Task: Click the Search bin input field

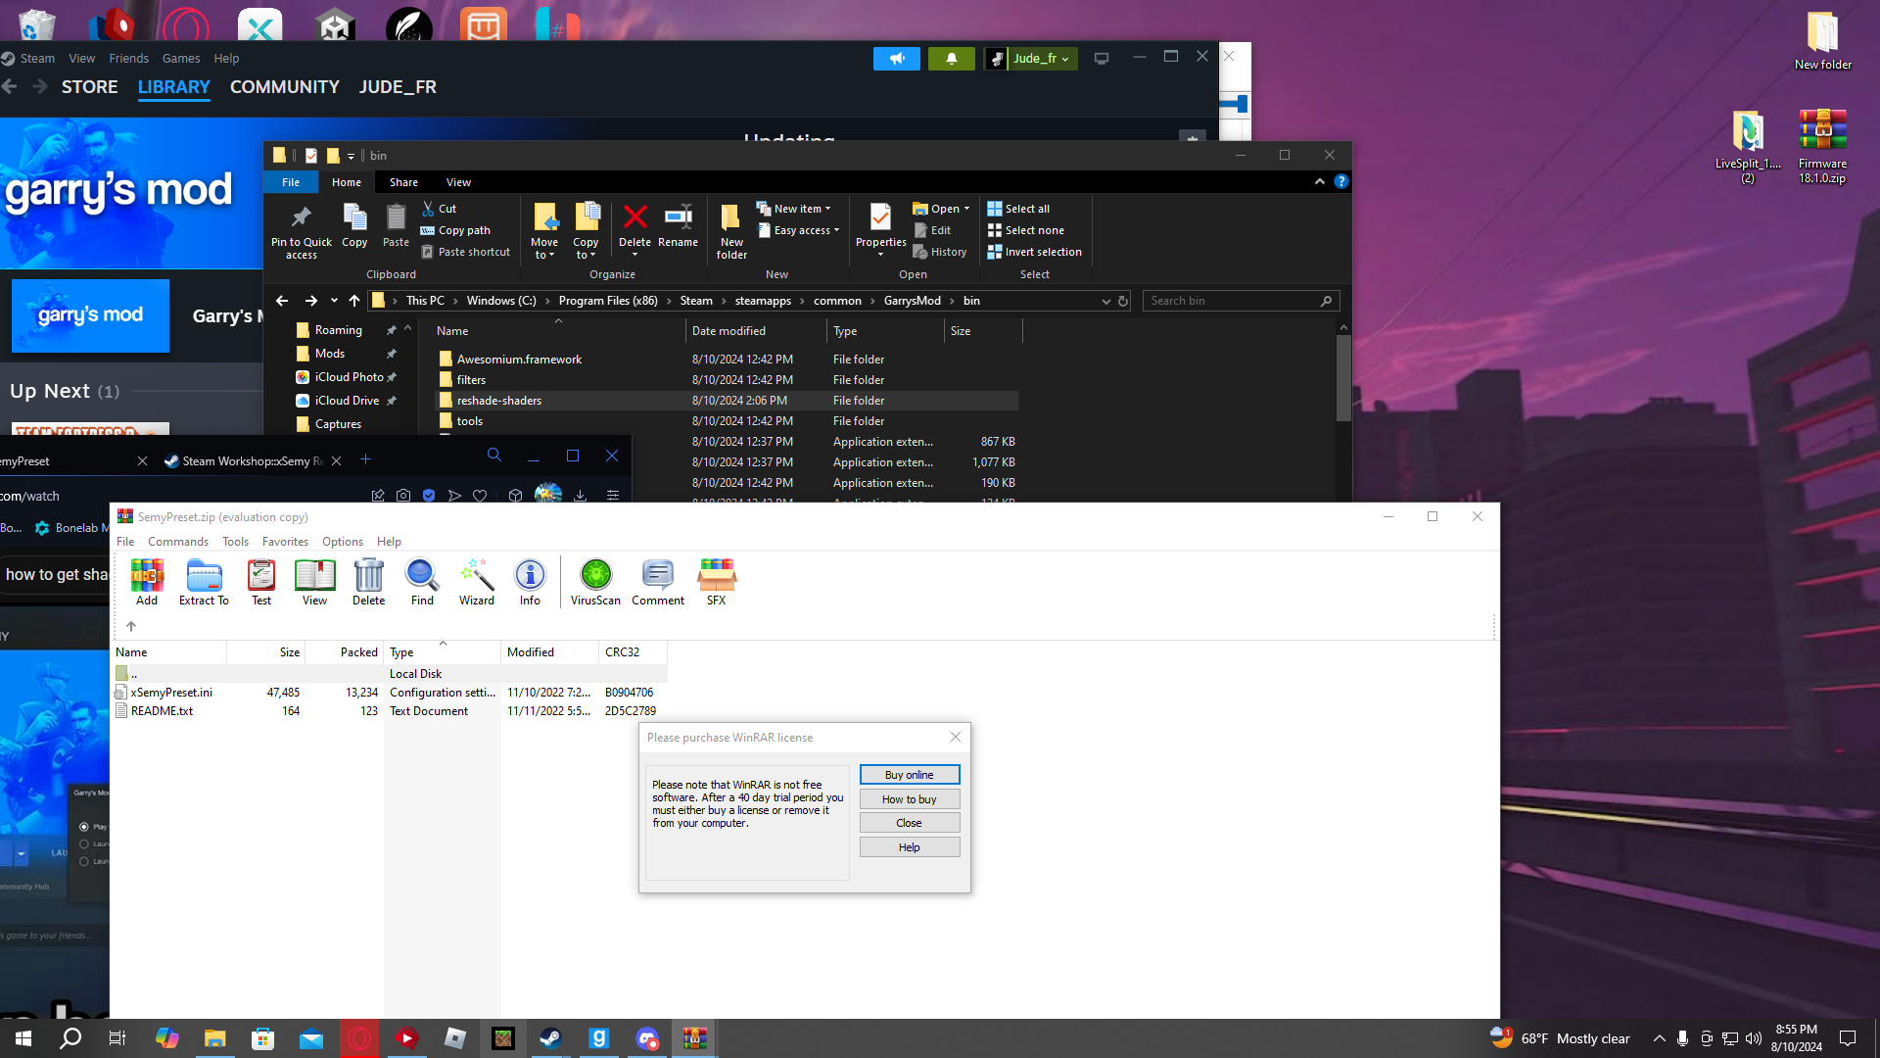Action: click(1231, 301)
